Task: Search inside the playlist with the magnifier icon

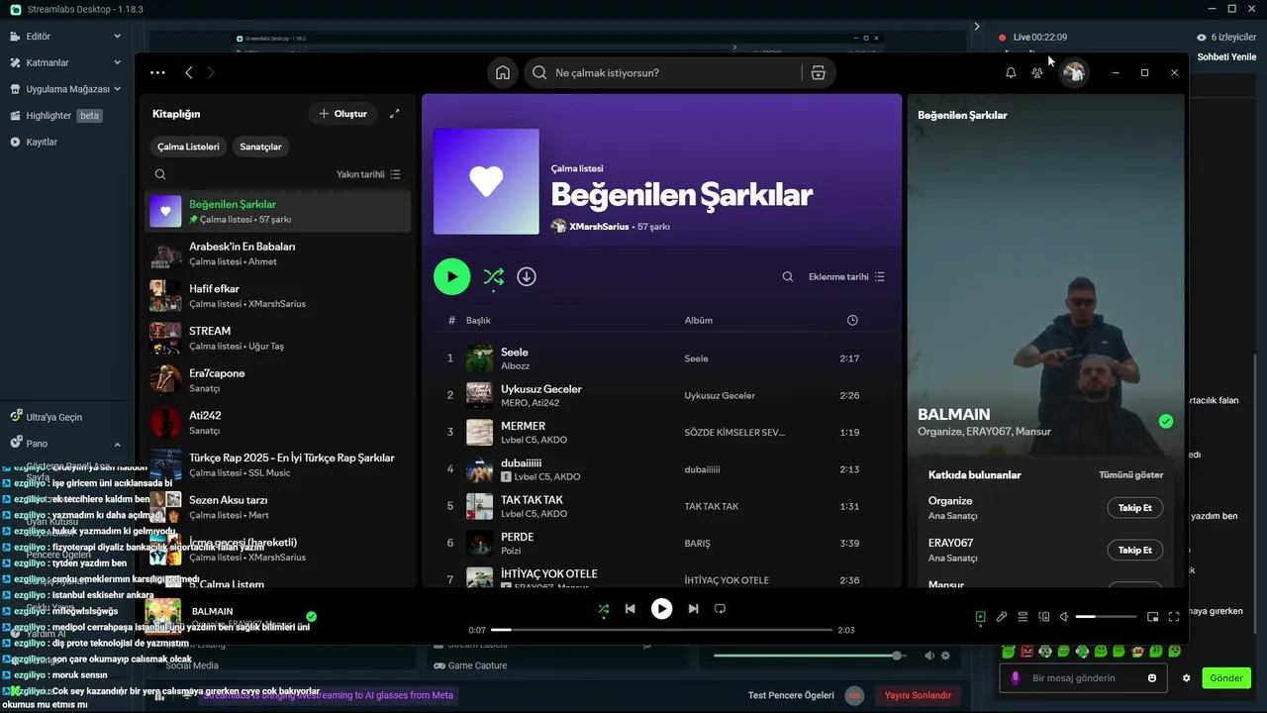Action: coord(788,277)
